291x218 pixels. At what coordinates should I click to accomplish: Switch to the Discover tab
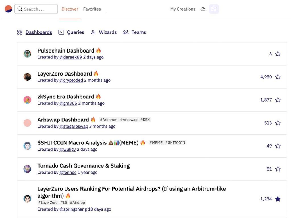70,9
